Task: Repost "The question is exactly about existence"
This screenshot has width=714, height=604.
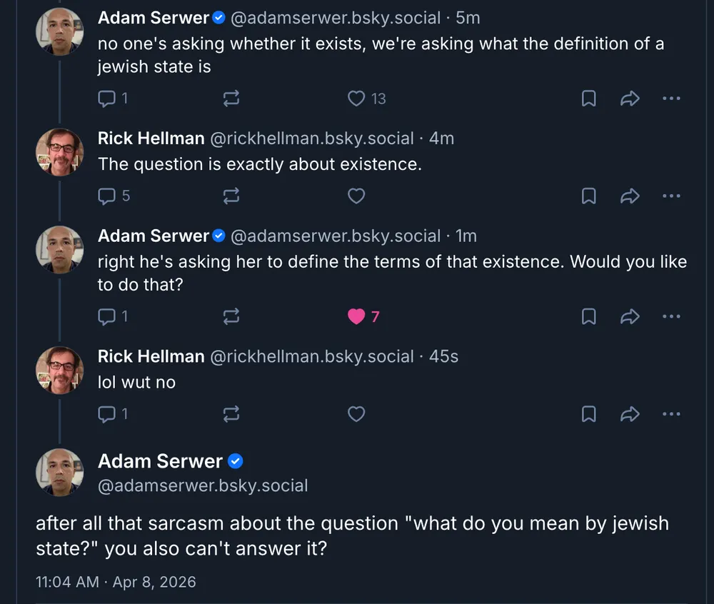Action: click(x=231, y=196)
